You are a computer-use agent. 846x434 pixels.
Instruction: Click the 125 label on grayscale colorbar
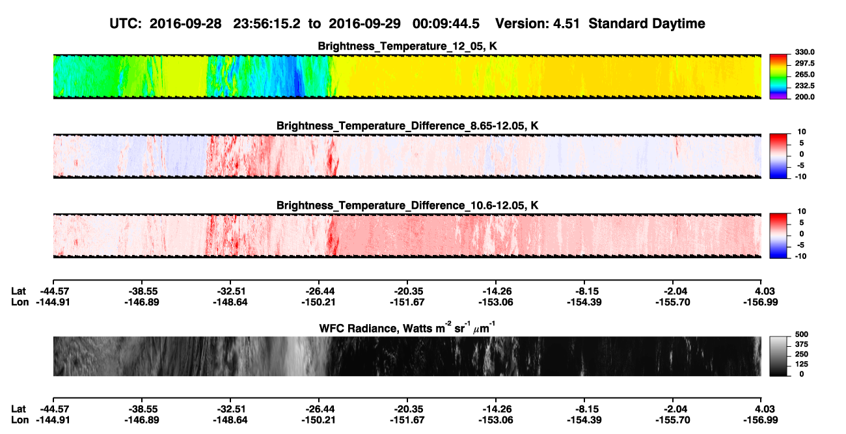pyautogui.click(x=800, y=364)
